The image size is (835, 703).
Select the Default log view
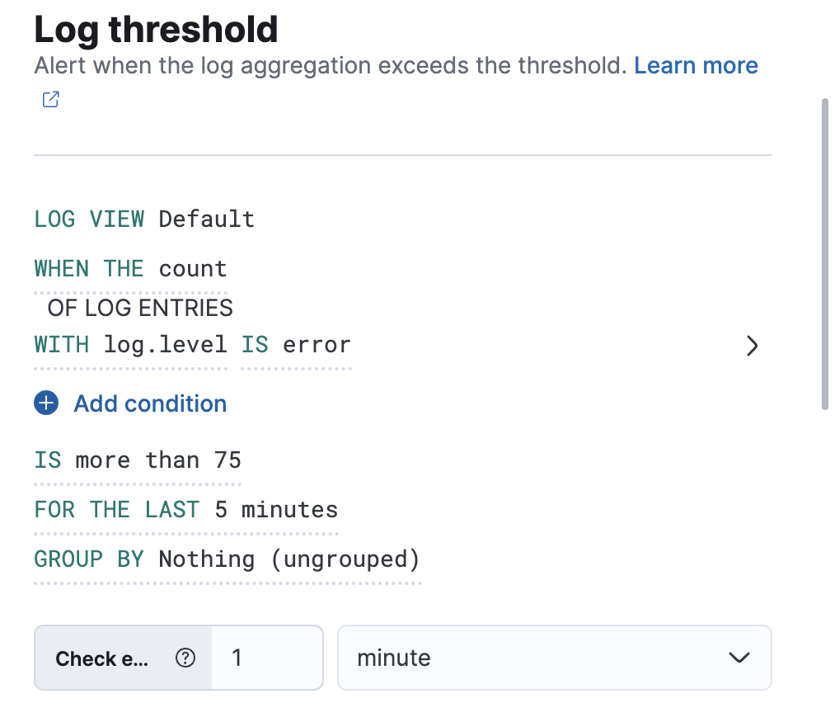(206, 219)
